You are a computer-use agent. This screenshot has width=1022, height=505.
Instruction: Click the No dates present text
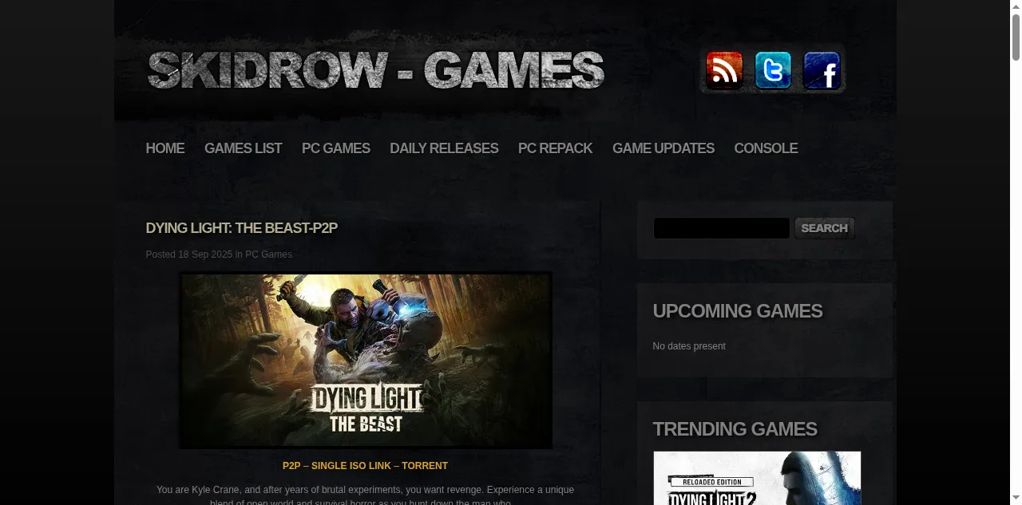(x=689, y=346)
